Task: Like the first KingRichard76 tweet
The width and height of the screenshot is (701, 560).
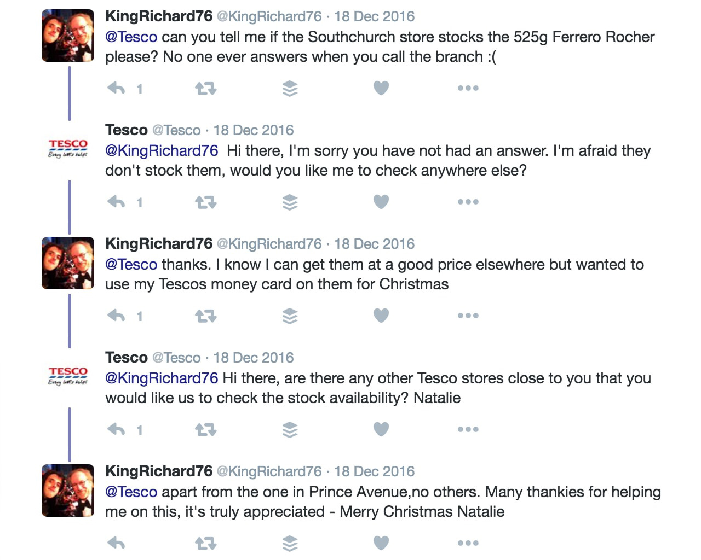Action: tap(381, 88)
